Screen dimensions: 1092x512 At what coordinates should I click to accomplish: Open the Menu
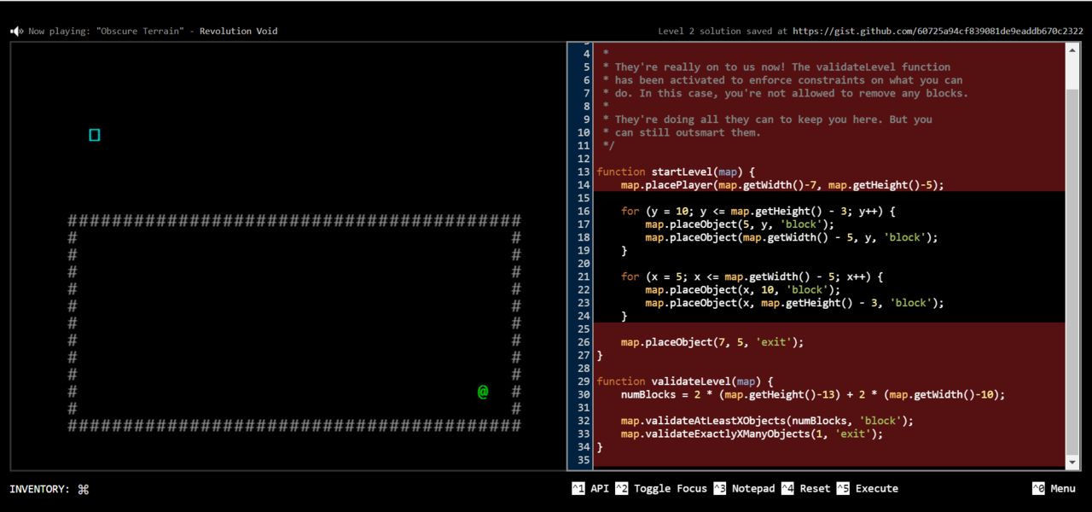click(x=1063, y=489)
